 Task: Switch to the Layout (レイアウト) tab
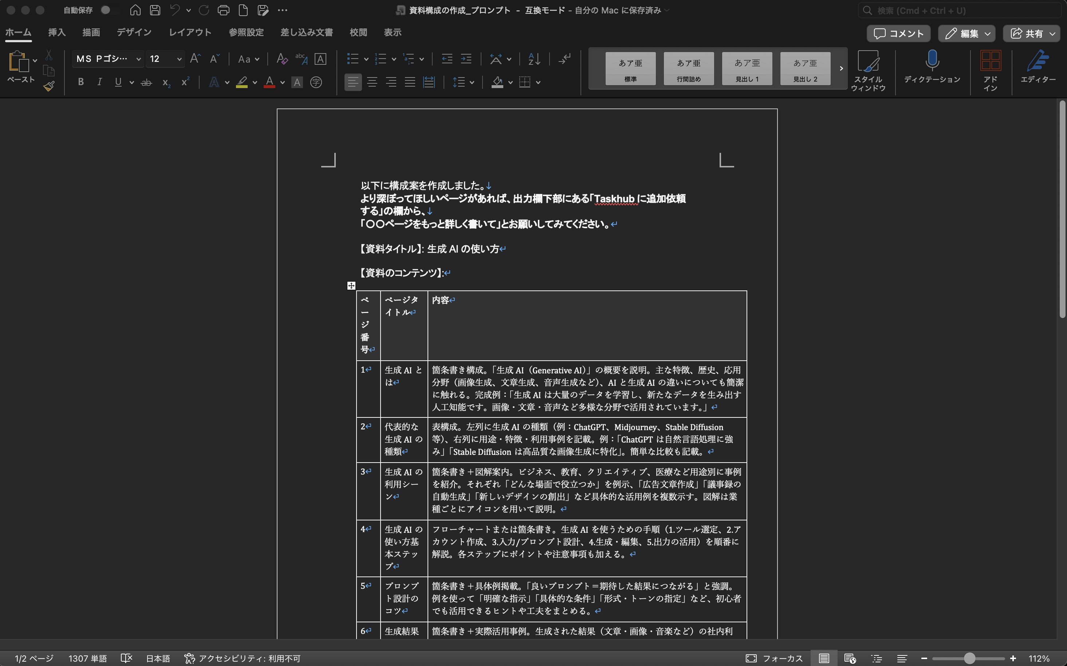pyautogui.click(x=190, y=32)
